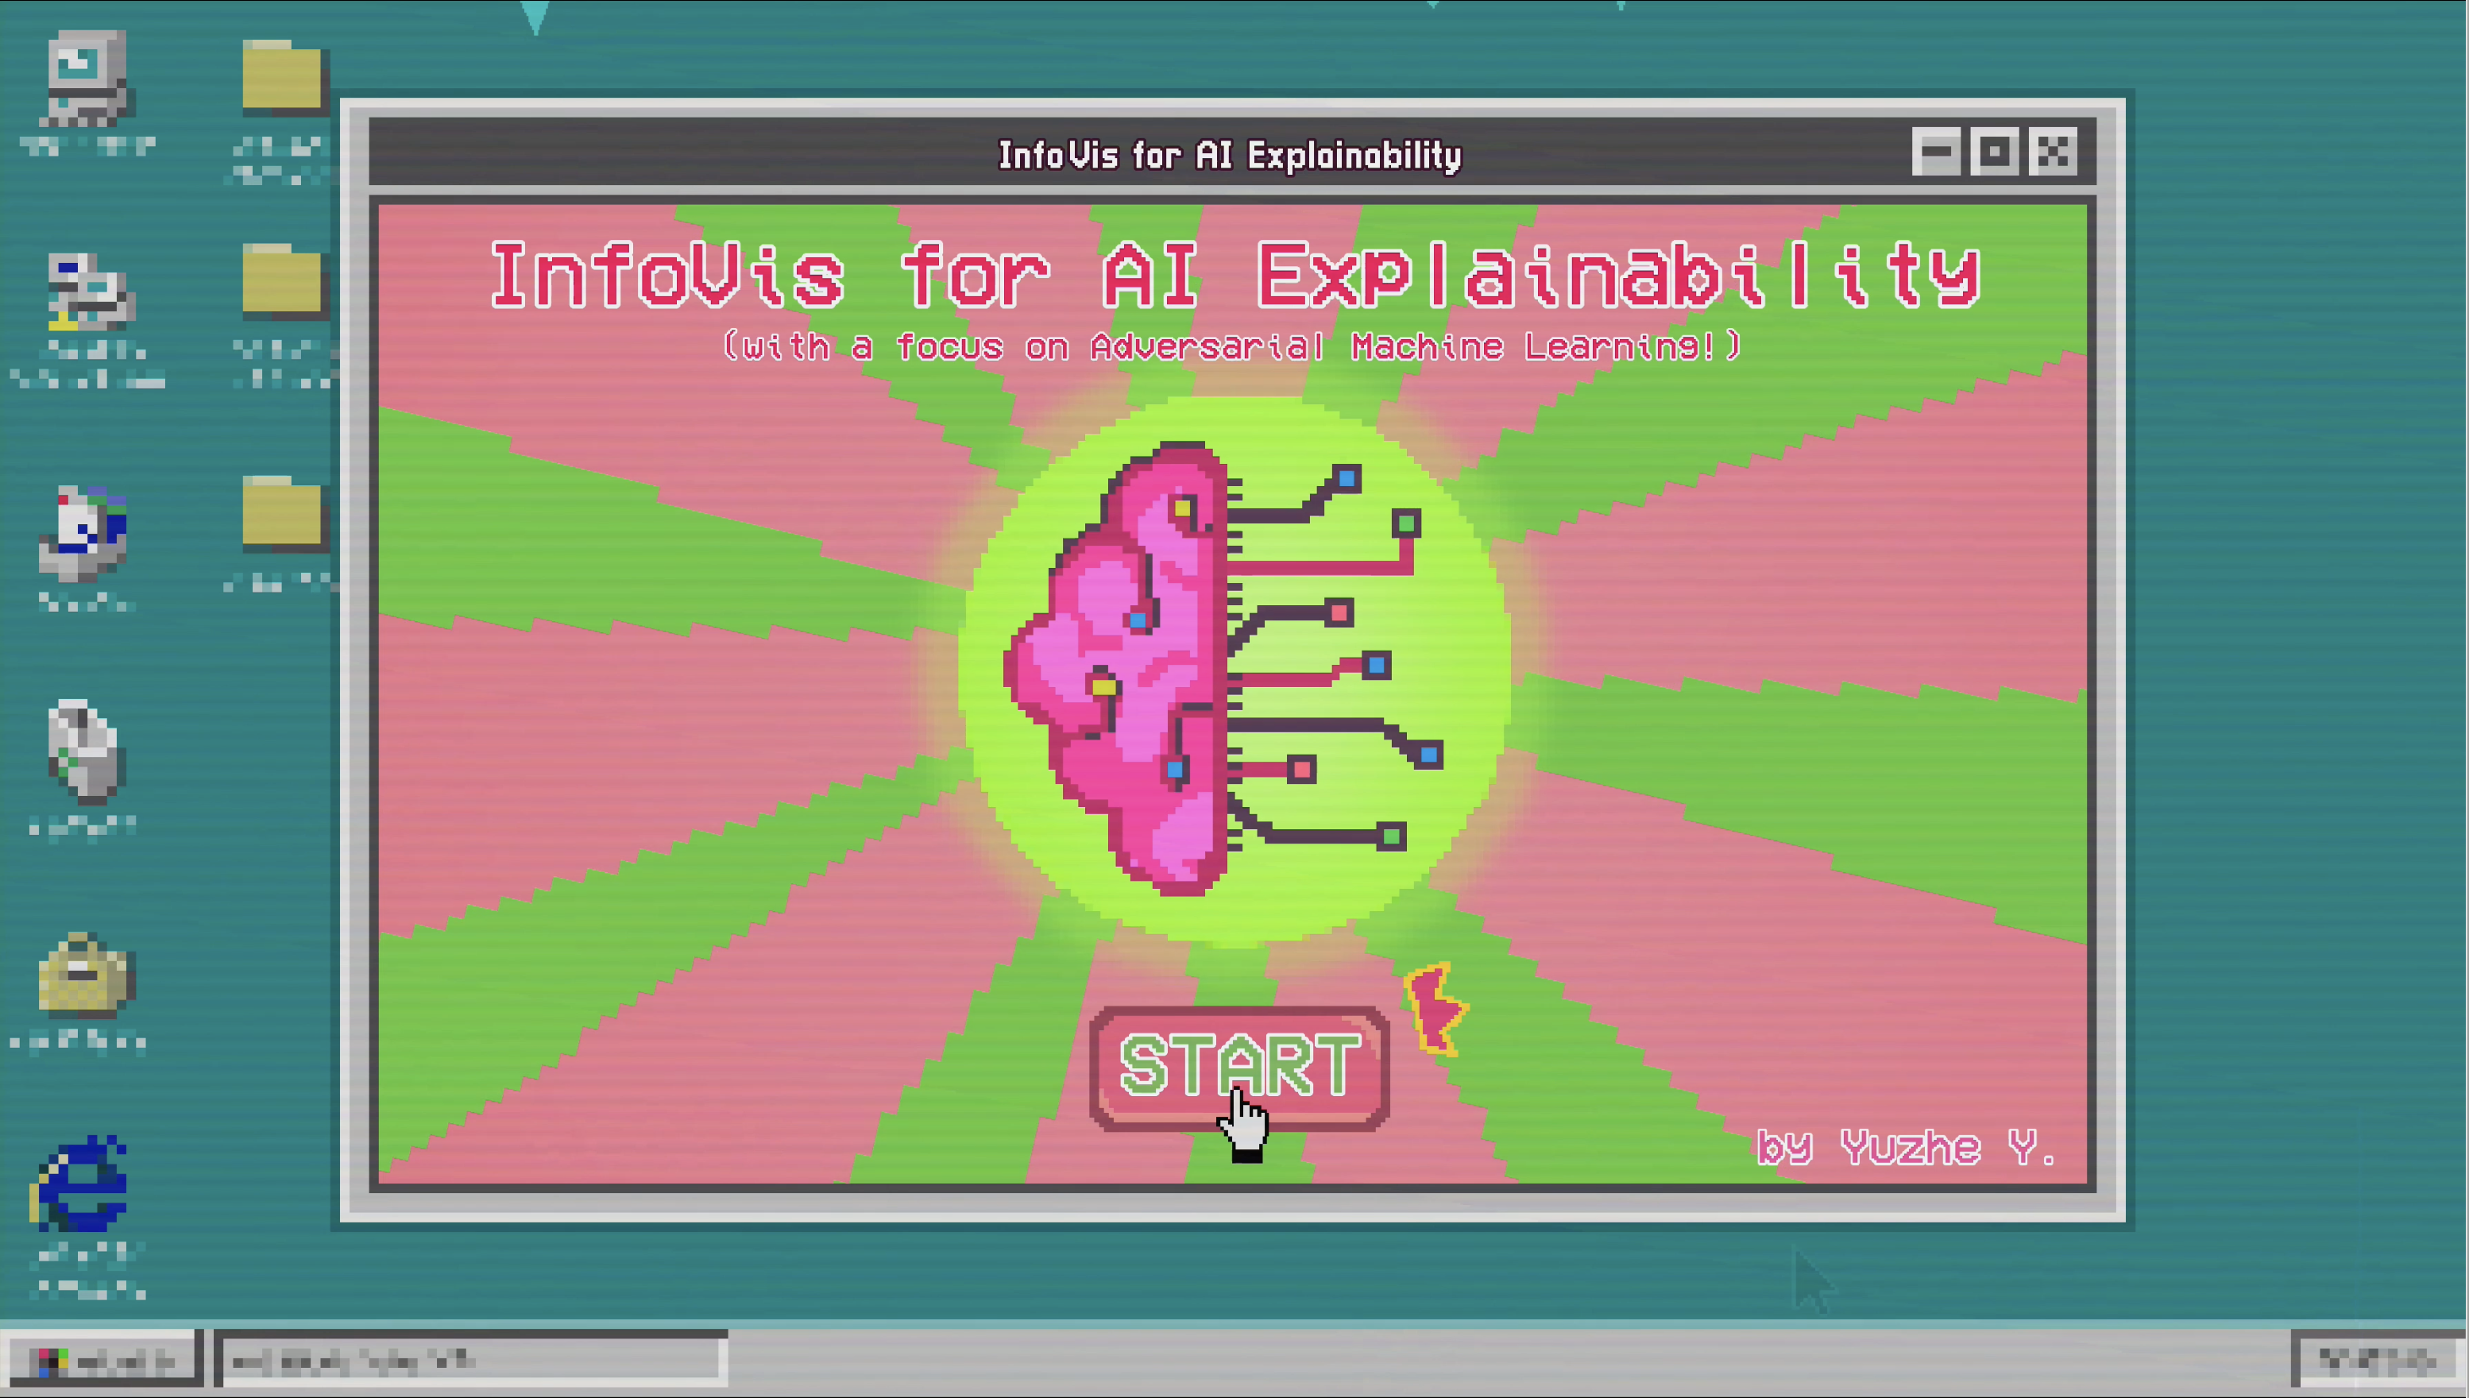
Task: Click the 'by Yuzhe Y.' author credit
Action: click(1904, 1146)
